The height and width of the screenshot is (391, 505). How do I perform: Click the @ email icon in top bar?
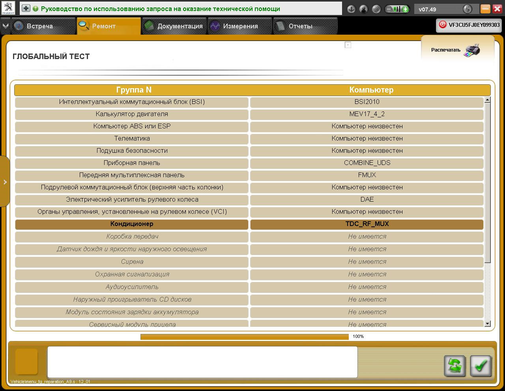tap(376, 9)
